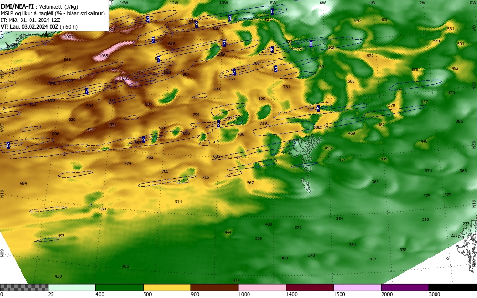Click the '416' map value
This screenshot has height=298, width=477.
(x=236, y=281)
